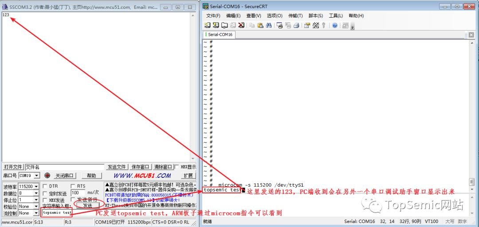Open the 校验位 None dropdown
This screenshot has height=227, width=479.
[36, 206]
